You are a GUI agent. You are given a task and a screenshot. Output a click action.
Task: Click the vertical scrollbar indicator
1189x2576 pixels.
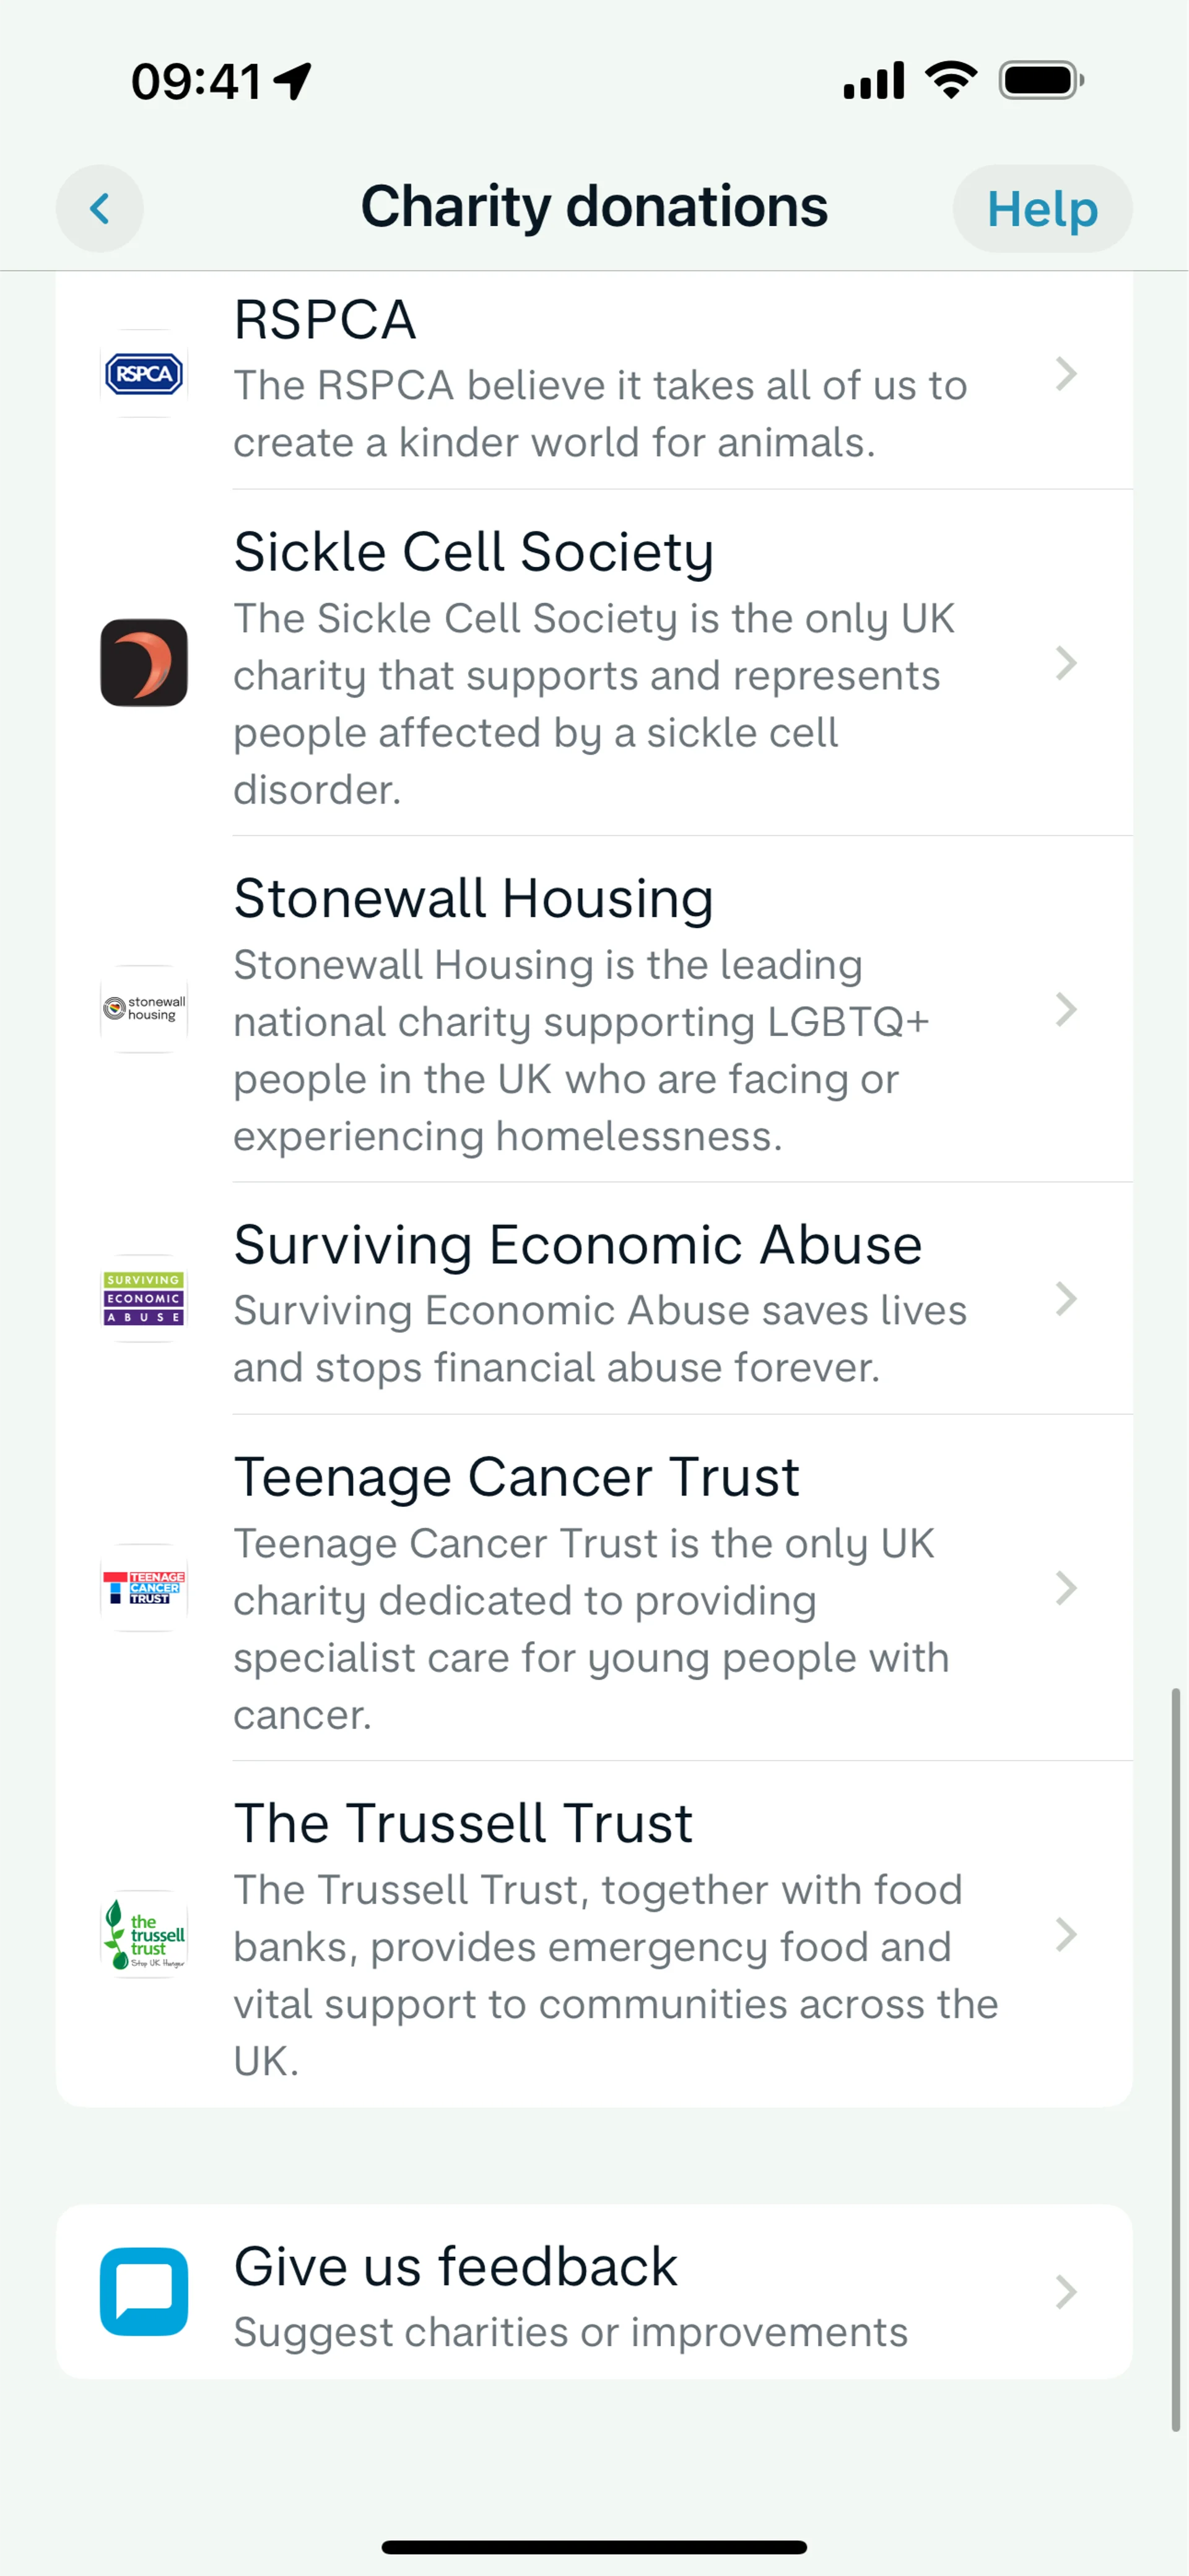(1176, 2060)
